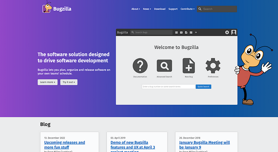Click the file icon in demo toolbar
The image size is (278, 152).
tap(186, 33)
